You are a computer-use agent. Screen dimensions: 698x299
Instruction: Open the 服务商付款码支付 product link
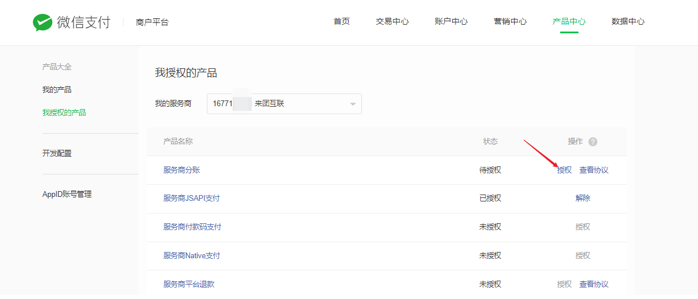click(192, 227)
